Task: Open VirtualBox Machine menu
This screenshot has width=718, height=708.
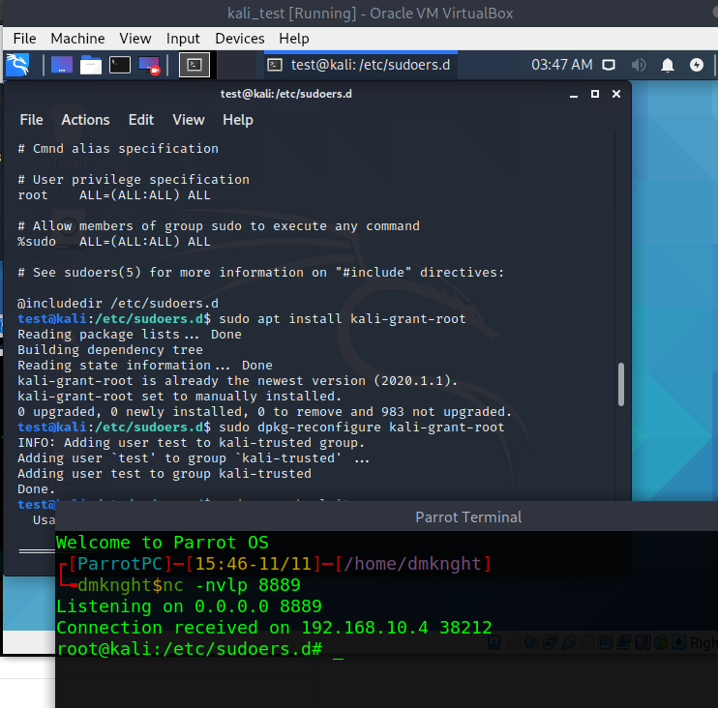Action: click(77, 39)
